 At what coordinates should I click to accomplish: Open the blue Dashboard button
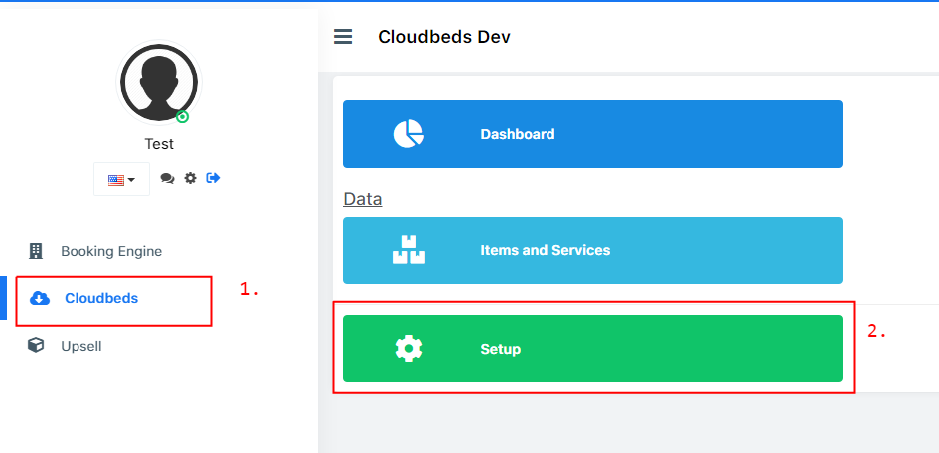[592, 134]
